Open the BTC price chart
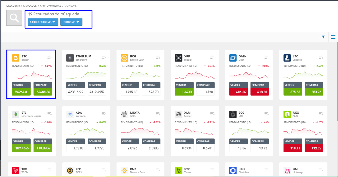338x177 pixels. pos(32,75)
